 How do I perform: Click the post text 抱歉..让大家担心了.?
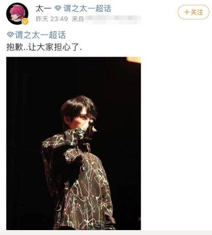(x=44, y=47)
